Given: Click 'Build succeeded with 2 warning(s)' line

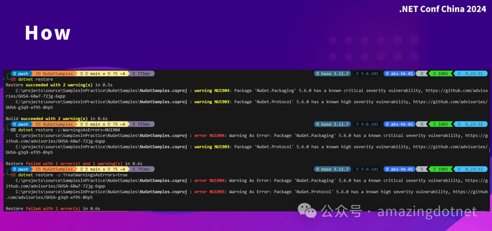Looking at the screenshot, I should [57, 119].
